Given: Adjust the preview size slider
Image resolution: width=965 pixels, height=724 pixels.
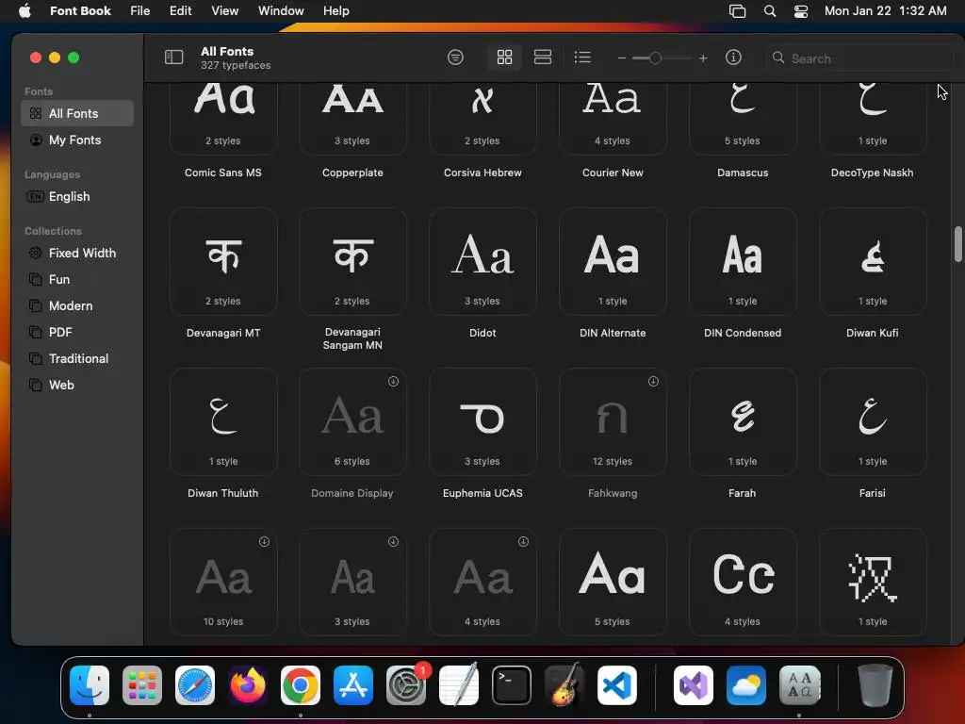Looking at the screenshot, I should [x=656, y=58].
